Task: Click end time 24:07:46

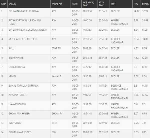Action: (103, 48)
